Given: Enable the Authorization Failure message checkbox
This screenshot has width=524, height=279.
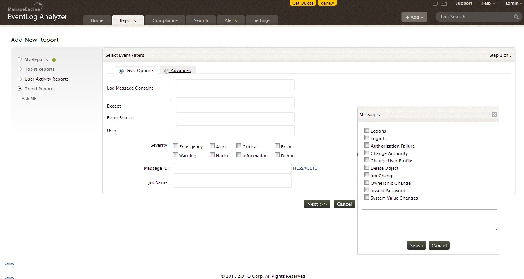Looking at the screenshot, I should click(x=367, y=145).
